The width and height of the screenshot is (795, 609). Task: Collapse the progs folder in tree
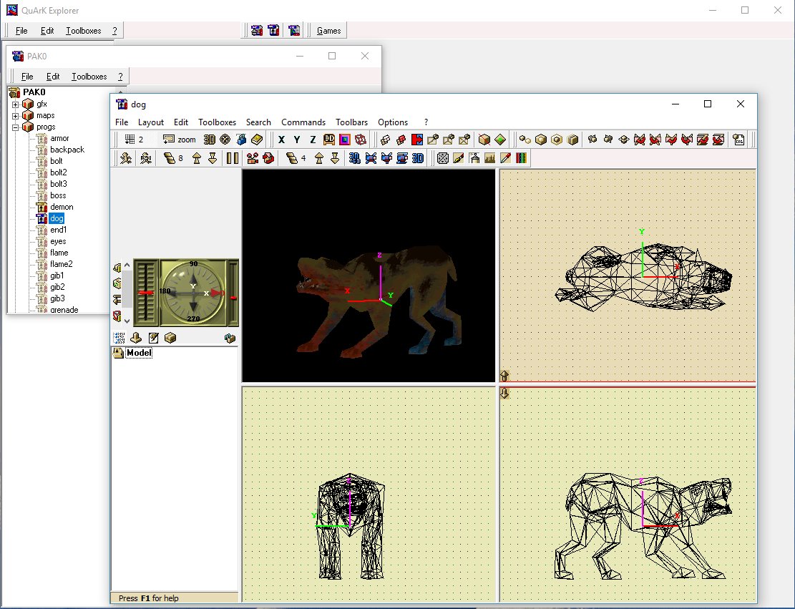[16, 127]
